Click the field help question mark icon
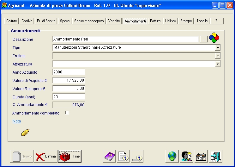 pyautogui.click(x=137, y=156)
